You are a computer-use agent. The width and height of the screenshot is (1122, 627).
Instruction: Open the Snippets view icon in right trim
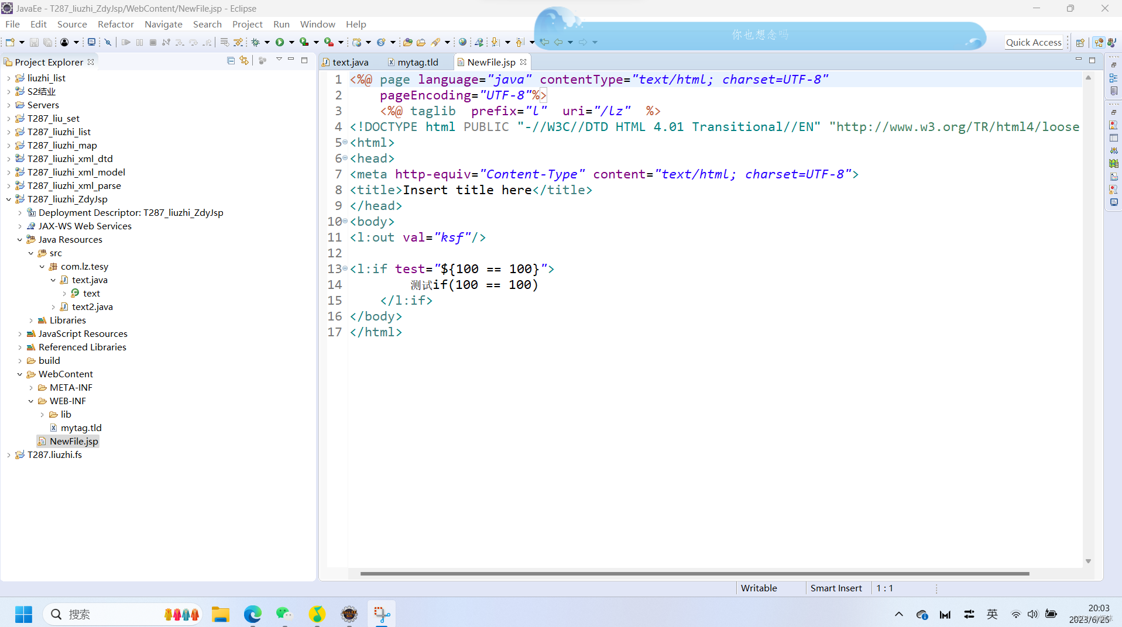[1114, 176]
